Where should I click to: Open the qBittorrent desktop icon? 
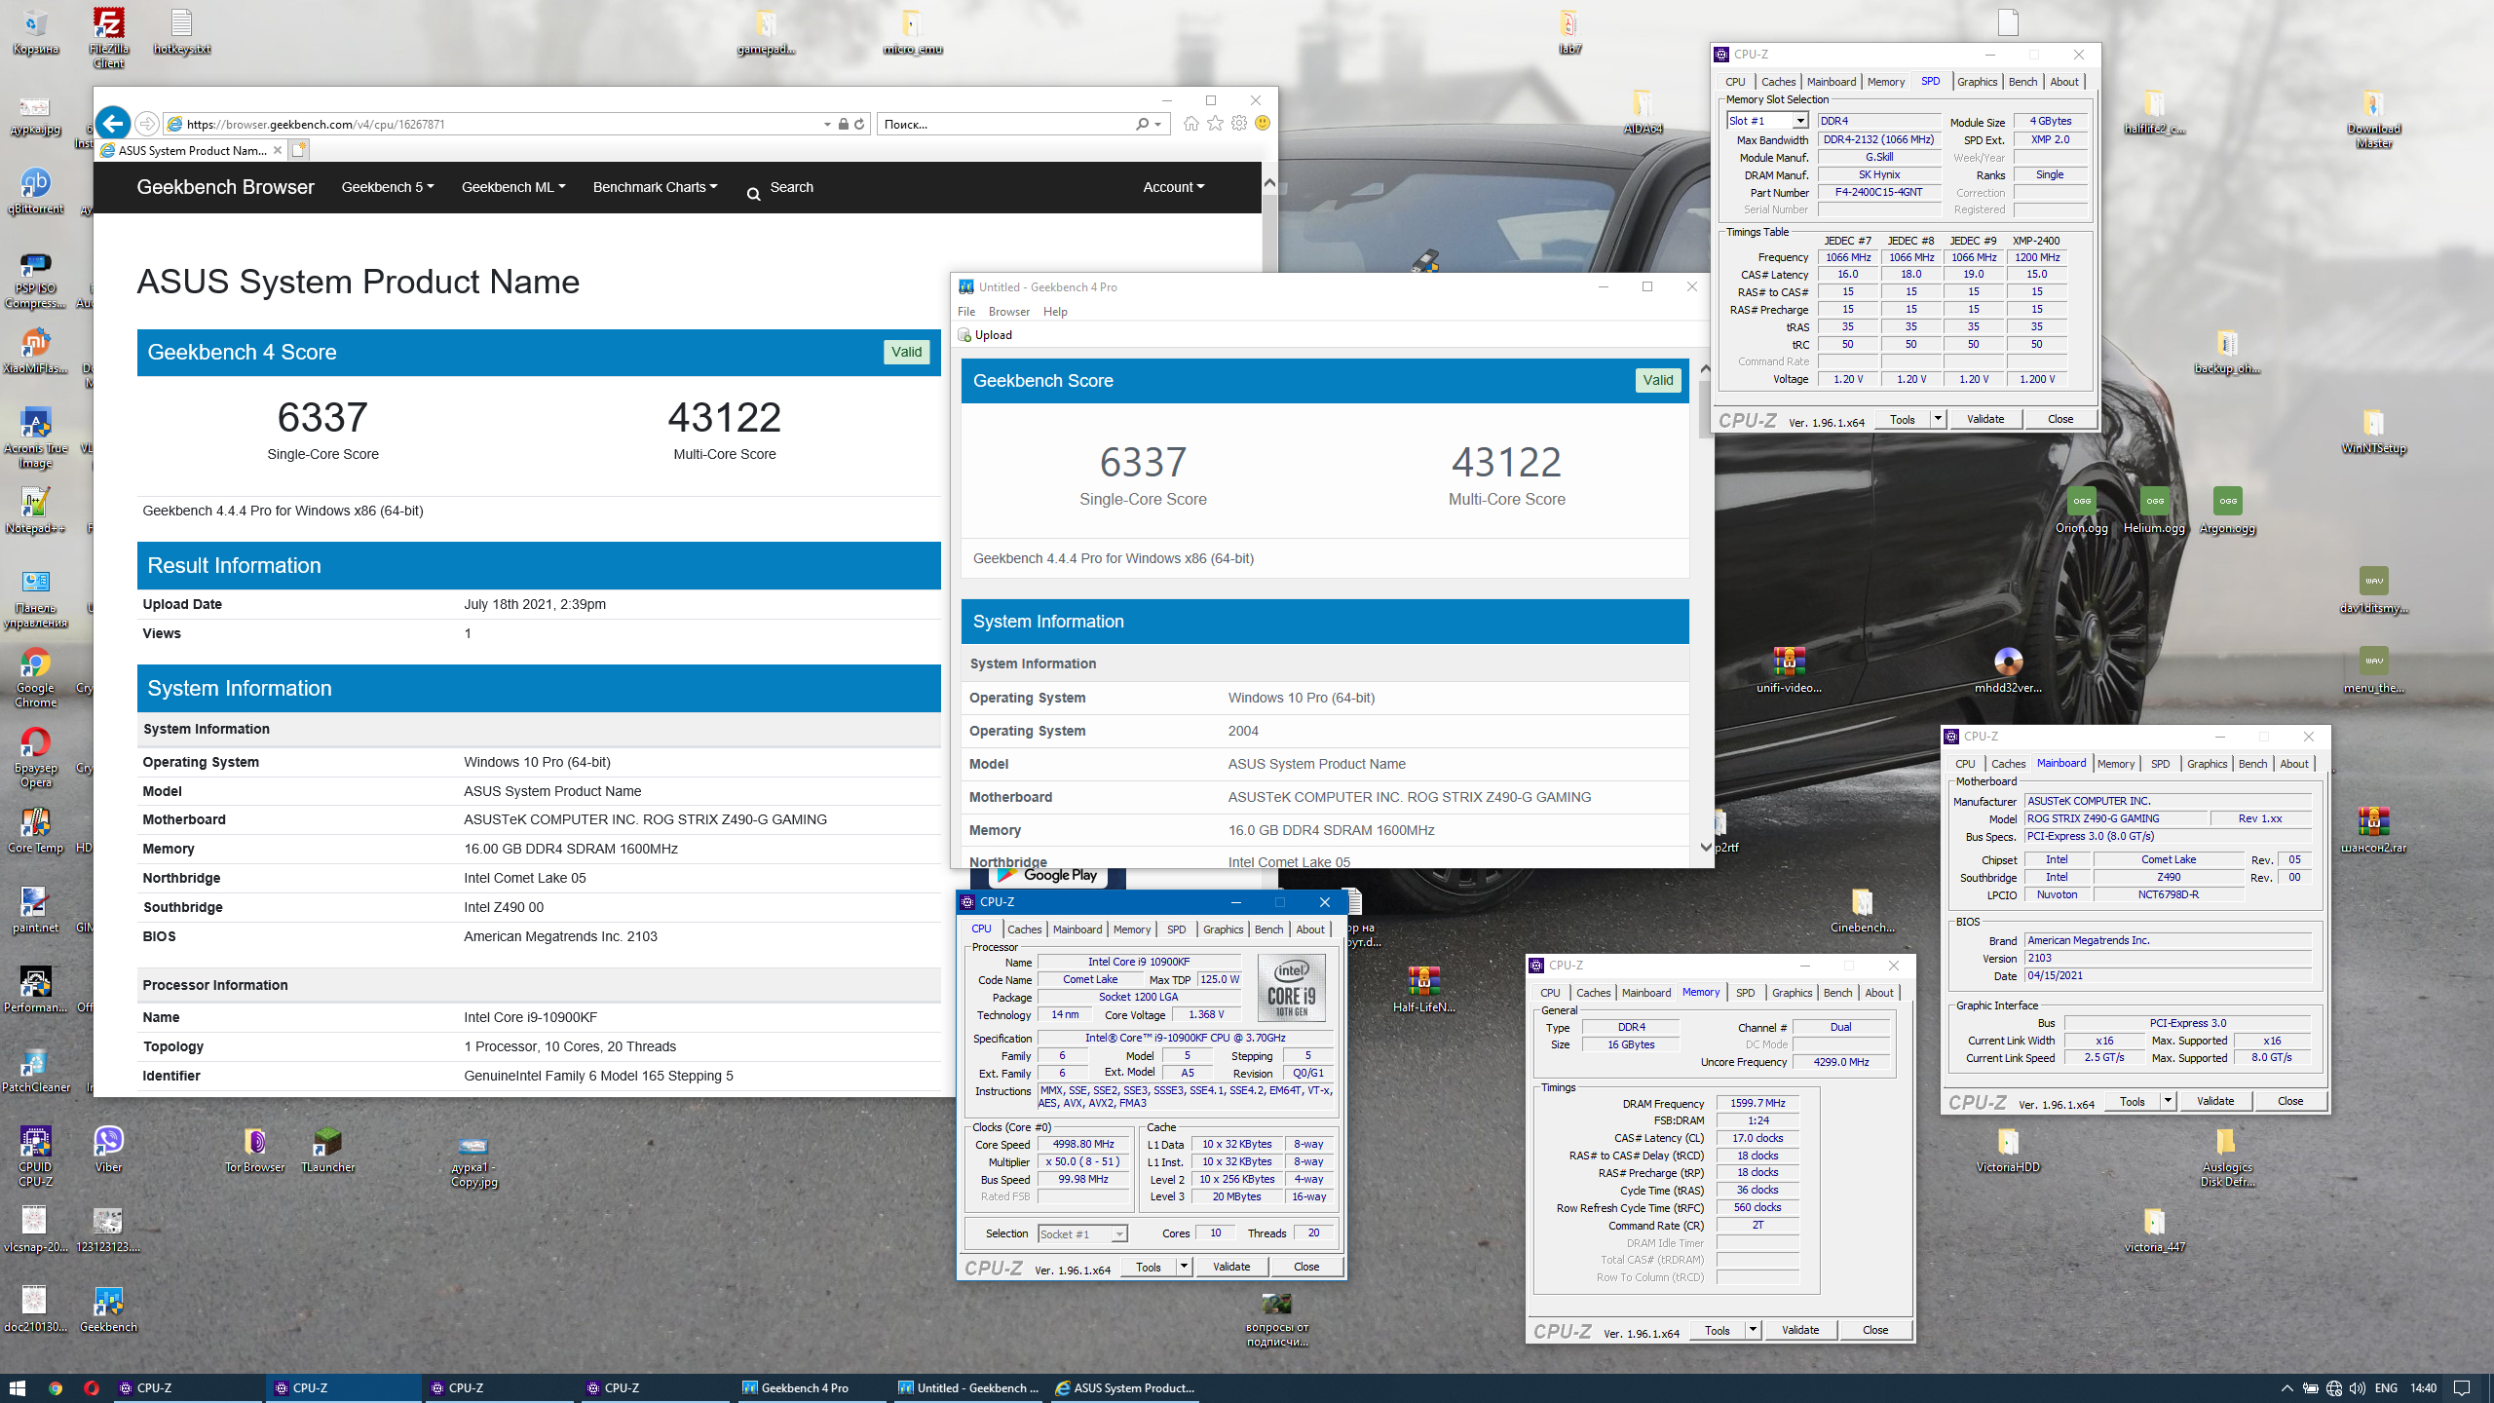[36, 190]
